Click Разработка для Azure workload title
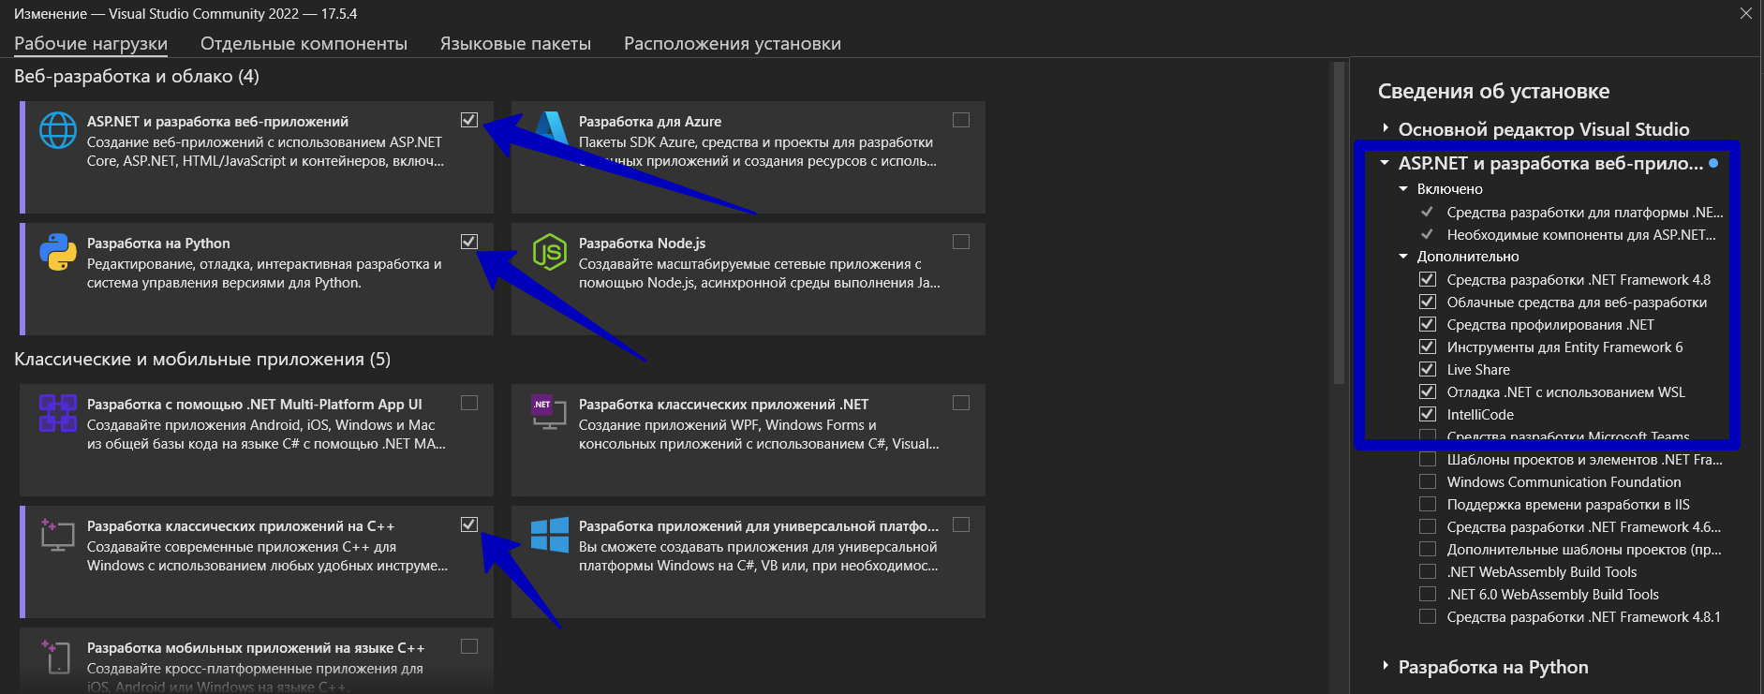Screen dimensions: 1764x694 click(650, 121)
